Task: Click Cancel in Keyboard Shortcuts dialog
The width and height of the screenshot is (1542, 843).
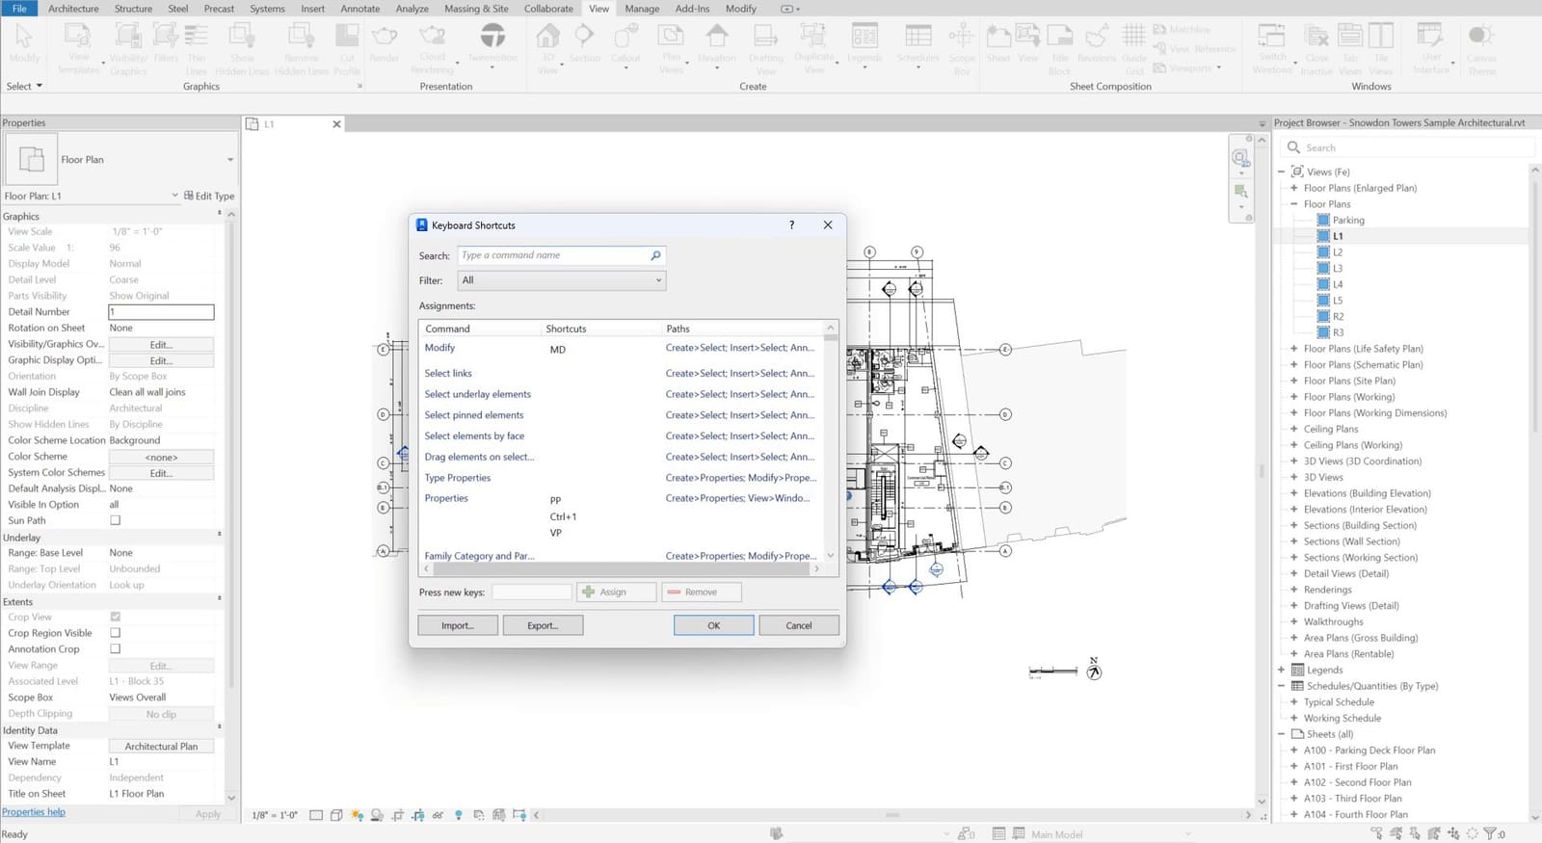Action: pos(799,625)
